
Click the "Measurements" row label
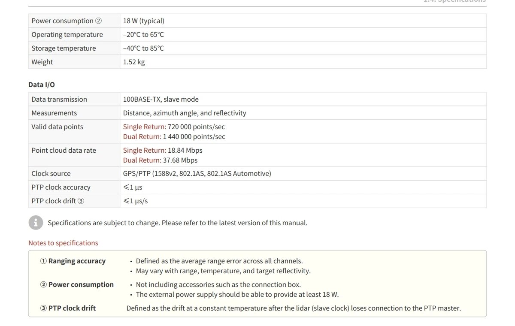click(x=54, y=113)
